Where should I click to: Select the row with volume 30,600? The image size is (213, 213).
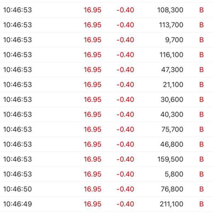pyautogui.click(x=106, y=99)
